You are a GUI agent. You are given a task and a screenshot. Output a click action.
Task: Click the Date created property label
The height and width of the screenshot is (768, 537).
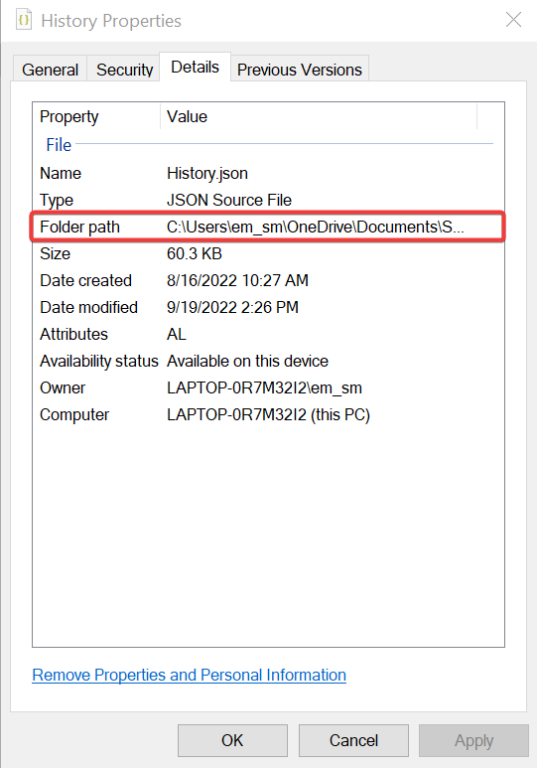(85, 280)
